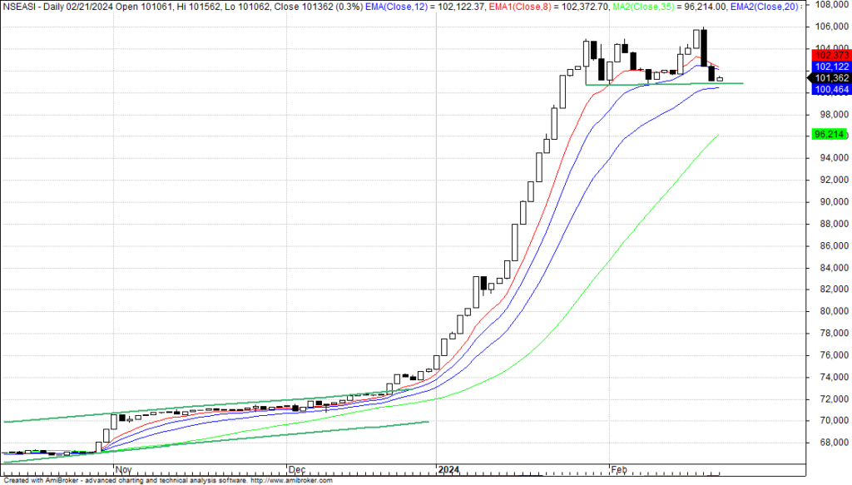Click the Nov label on the date axis

(122, 470)
